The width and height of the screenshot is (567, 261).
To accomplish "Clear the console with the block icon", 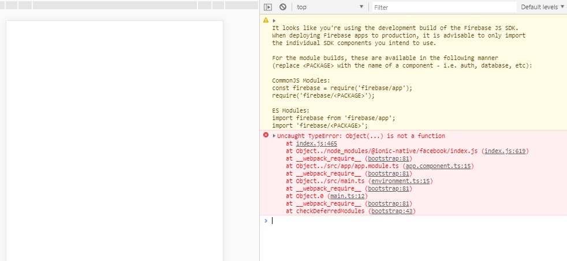I will [x=283, y=7].
